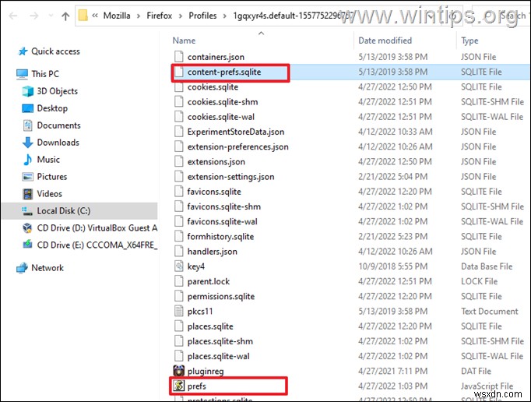
Task: Select the favicons.sqlite file
Action: pyautogui.click(x=214, y=192)
